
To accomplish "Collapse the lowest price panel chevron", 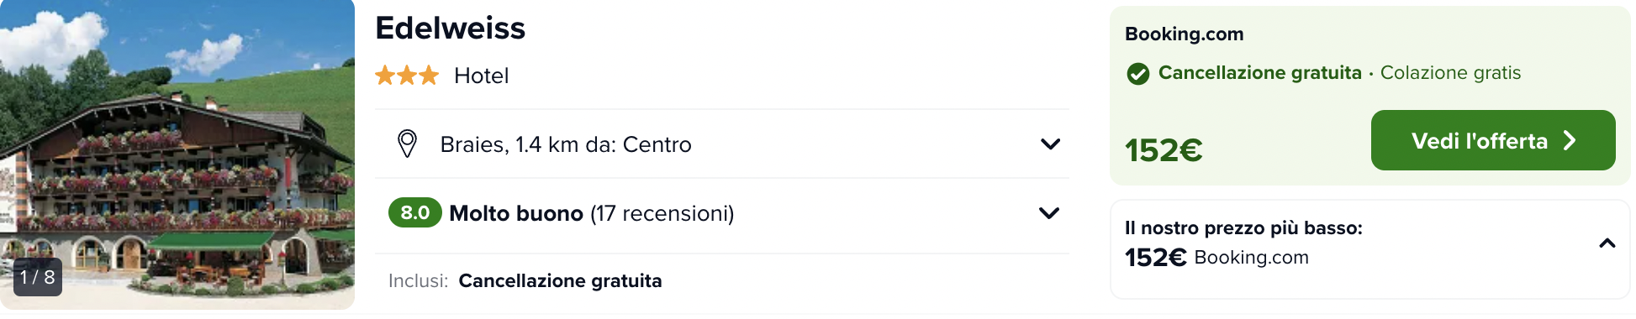I will [x=1607, y=243].
